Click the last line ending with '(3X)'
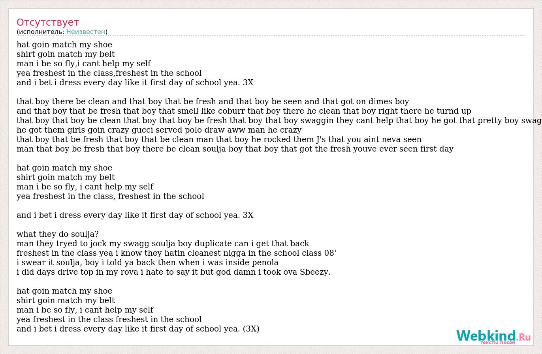542x354 pixels. coord(138,329)
